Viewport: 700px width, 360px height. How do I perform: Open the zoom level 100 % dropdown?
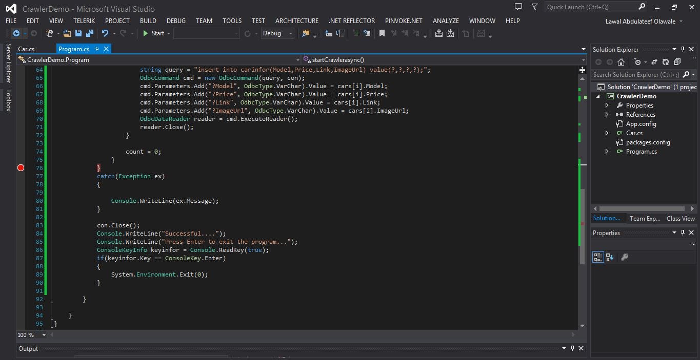pyautogui.click(x=44, y=335)
